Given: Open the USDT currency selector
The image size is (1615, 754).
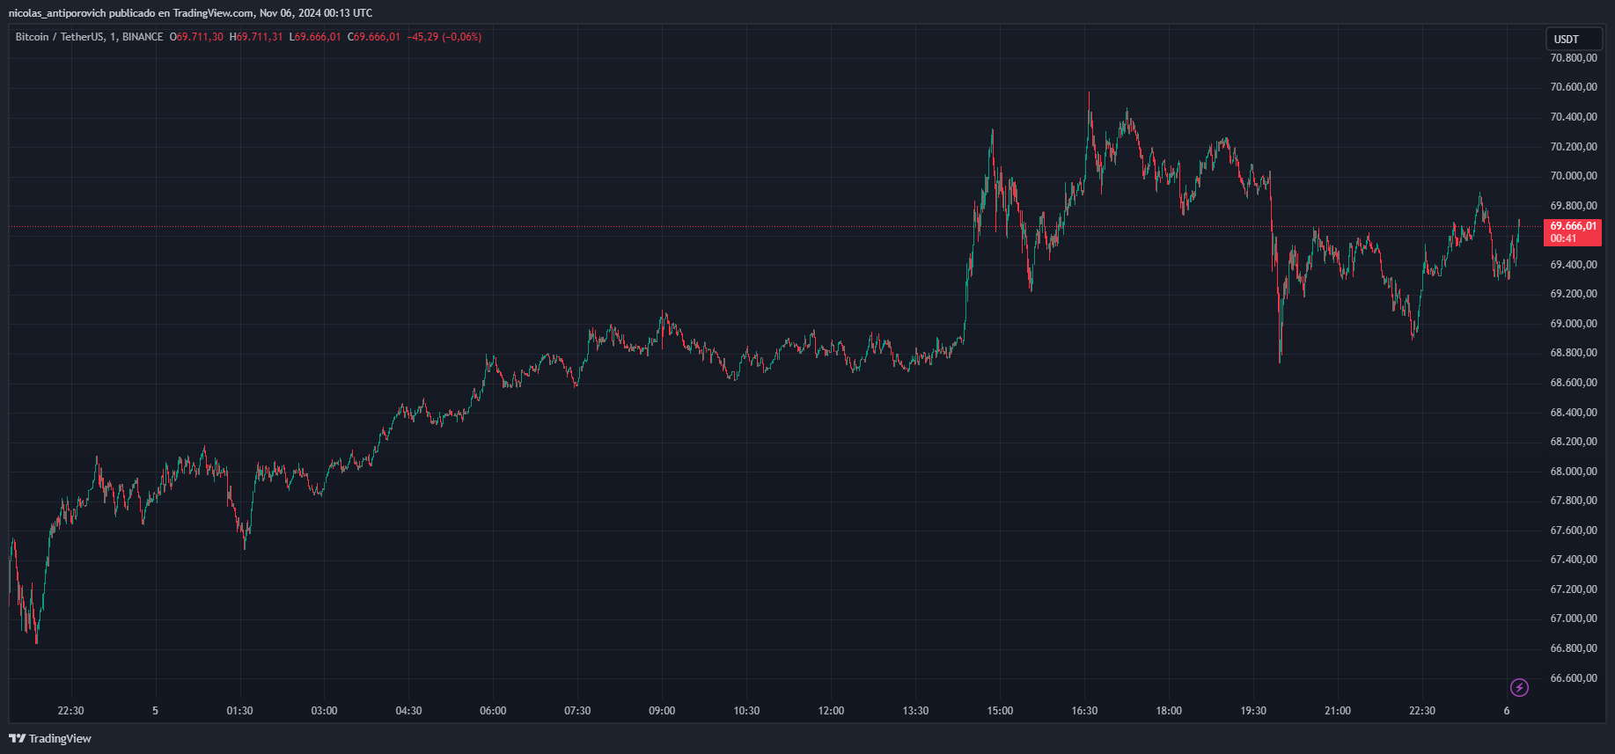Looking at the screenshot, I should click(x=1574, y=39).
